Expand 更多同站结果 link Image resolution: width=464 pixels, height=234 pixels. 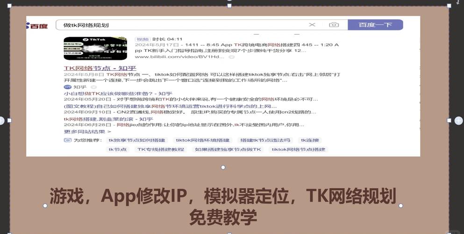[87, 132]
